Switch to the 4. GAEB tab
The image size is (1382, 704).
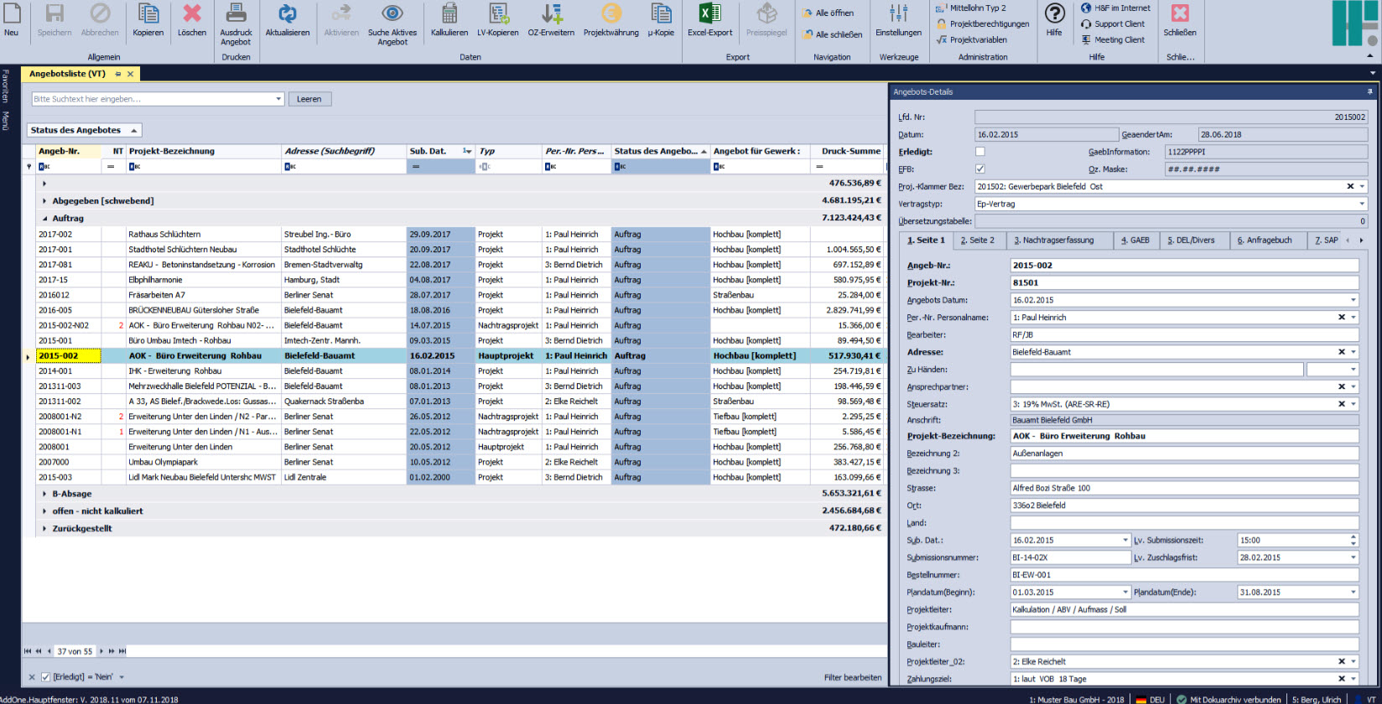[x=1135, y=241]
